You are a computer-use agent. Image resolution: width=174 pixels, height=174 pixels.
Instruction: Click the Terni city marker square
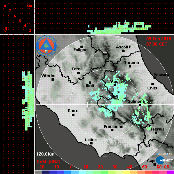[x=78, y=73]
